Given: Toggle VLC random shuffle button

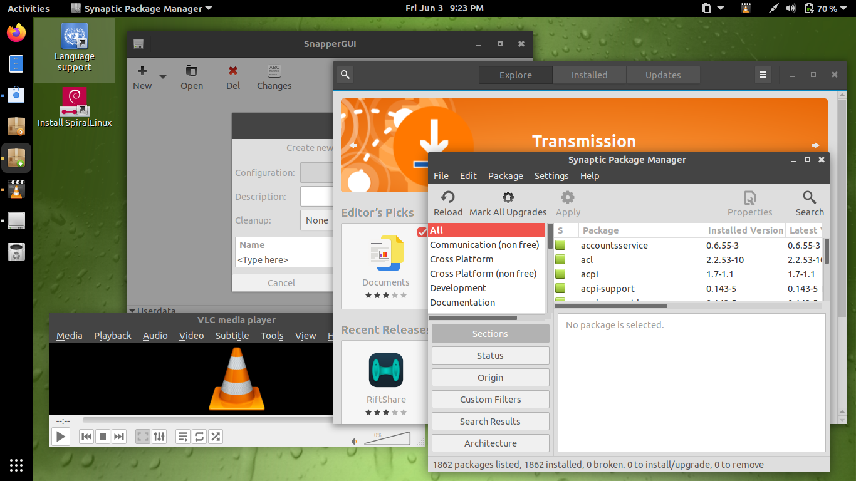Looking at the screenshot, I should (x=216, y=437).
